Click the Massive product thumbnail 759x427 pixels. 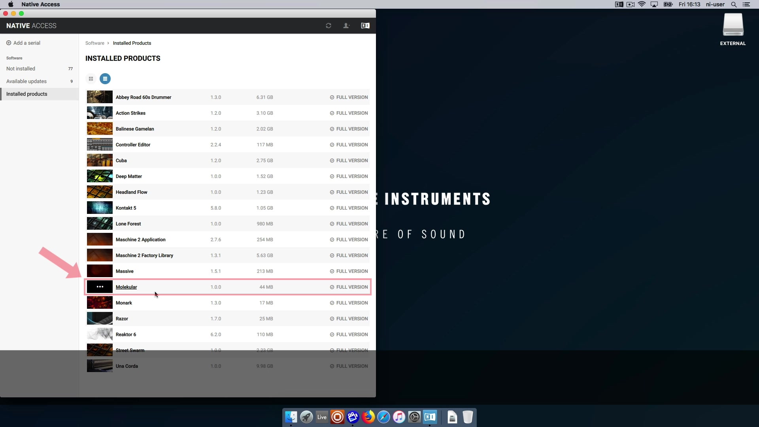click(x=100, y=271)
